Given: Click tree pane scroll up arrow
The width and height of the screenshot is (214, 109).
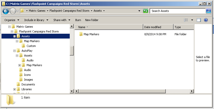Looking at the screenshot, I should pyautogui.click(x=72, y=26).
